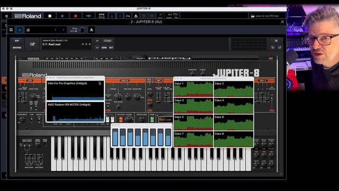Click the red macOS close button of JUPITER-8 window
This screenshot has height=191, width=339.
(4, 8)
